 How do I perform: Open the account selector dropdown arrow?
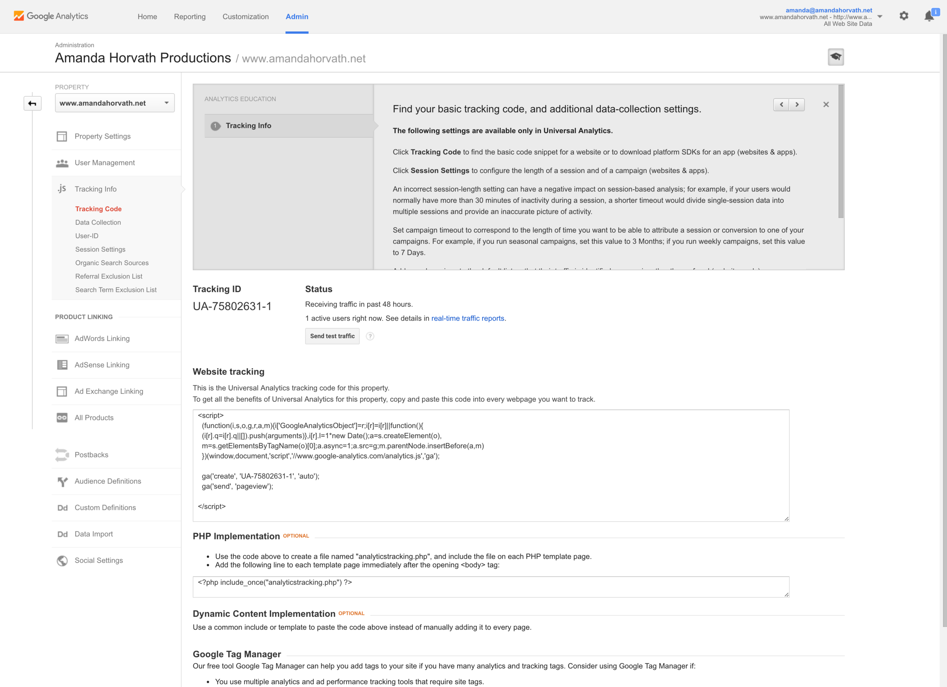[879, 17]
